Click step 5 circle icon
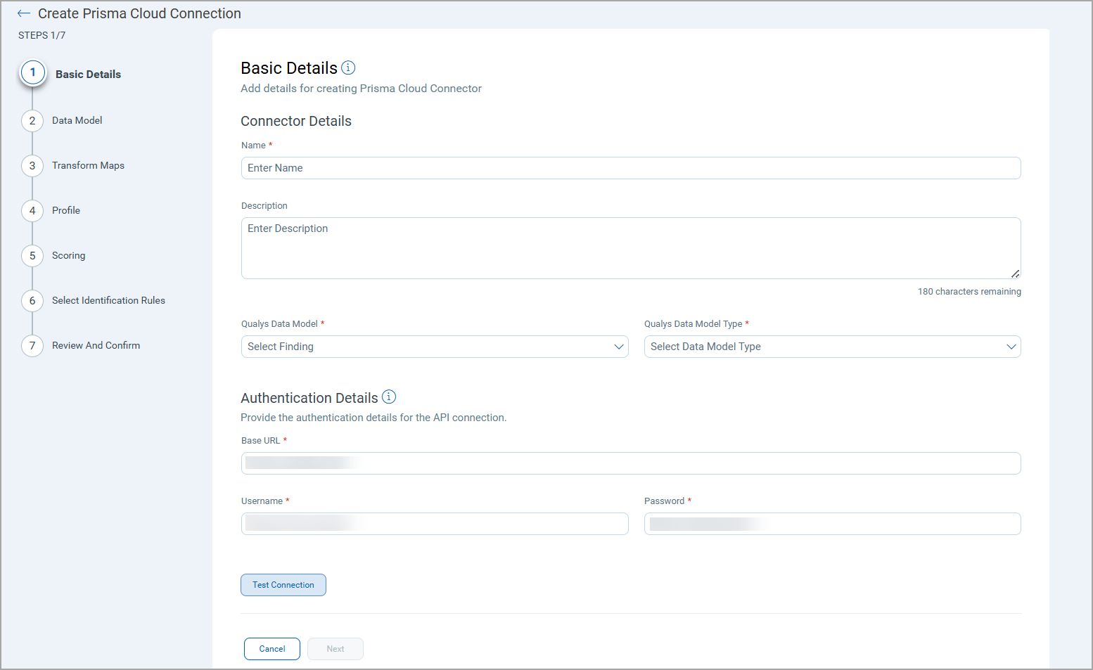Image resolution: width=1093 pixels, height=670 pixels. pyautogui.click(x=32, y=256)
